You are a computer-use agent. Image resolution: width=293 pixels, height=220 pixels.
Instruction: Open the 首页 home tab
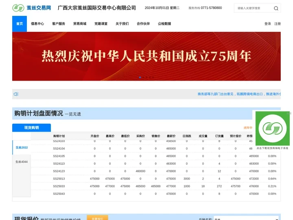[x=20, y=24]
